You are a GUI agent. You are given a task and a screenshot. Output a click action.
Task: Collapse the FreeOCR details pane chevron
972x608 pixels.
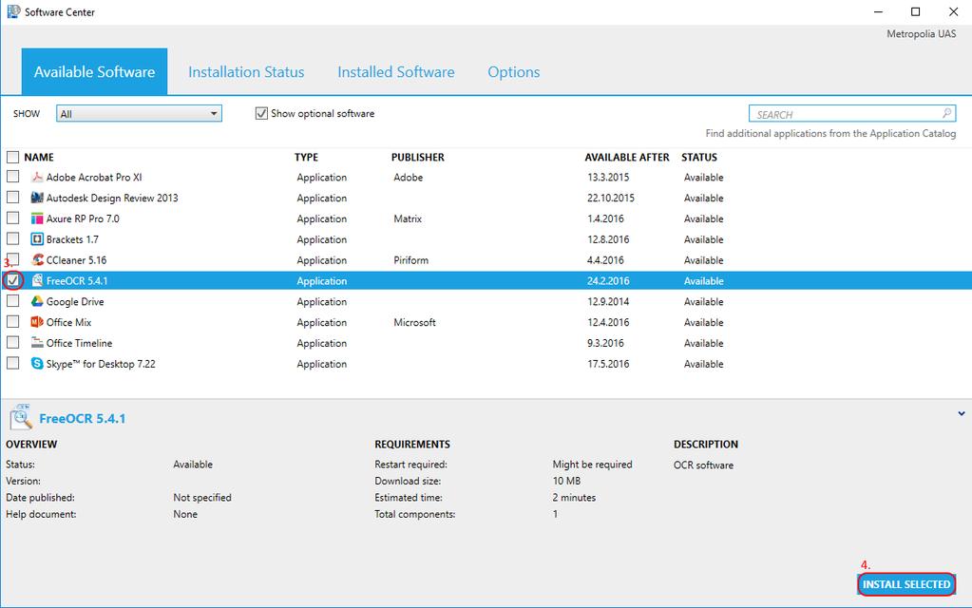pyautogui.click(x=962, y=413)
